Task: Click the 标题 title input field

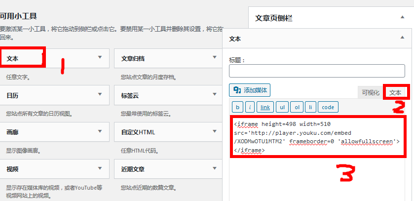Action: 317,71
